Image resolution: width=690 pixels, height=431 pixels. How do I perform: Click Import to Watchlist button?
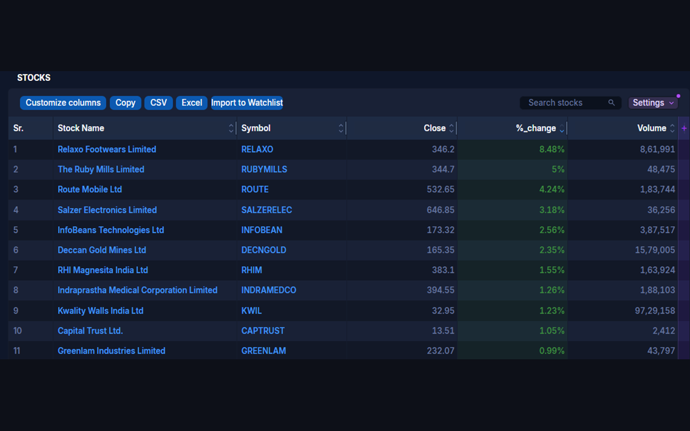(x=247, y=103)
